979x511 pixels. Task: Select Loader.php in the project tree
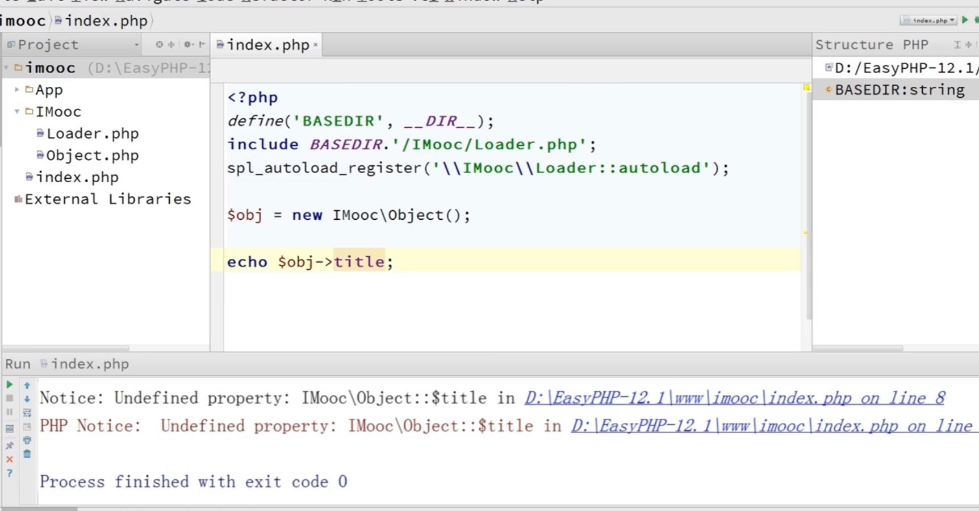87,133
